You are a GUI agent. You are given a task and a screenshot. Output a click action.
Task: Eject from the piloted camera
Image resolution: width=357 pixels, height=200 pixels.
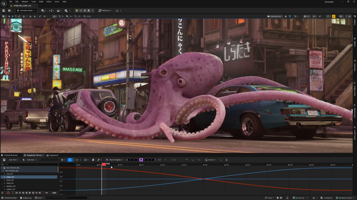(x=286, y=16)
